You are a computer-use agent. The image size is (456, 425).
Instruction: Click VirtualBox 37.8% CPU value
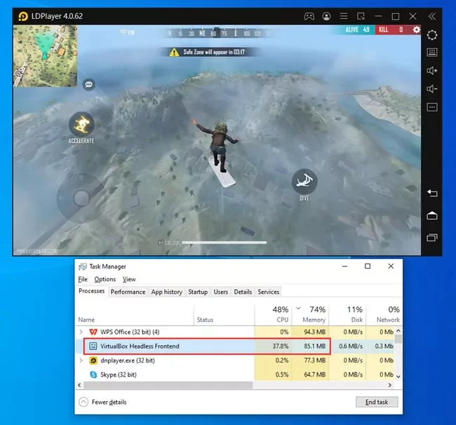pos(281,346)
